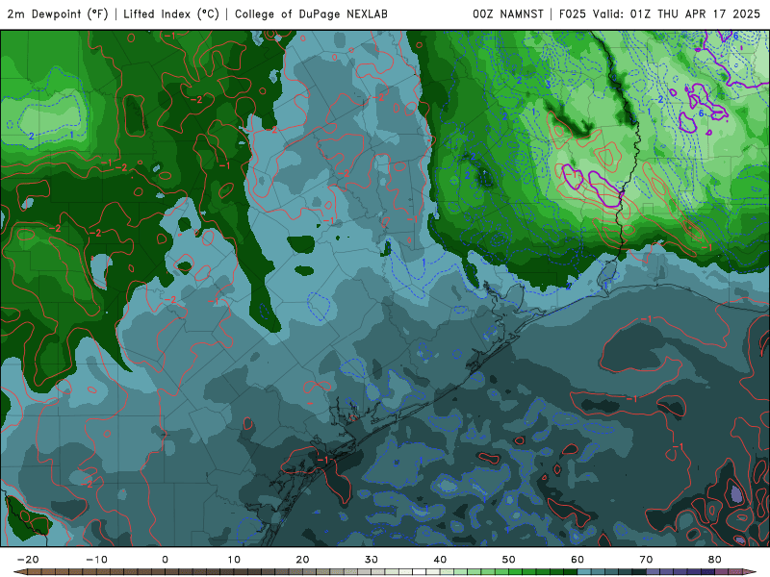This screenshot has height=577, width=770.
Task: Click the '70' color scale label
Action: point(646,560)
